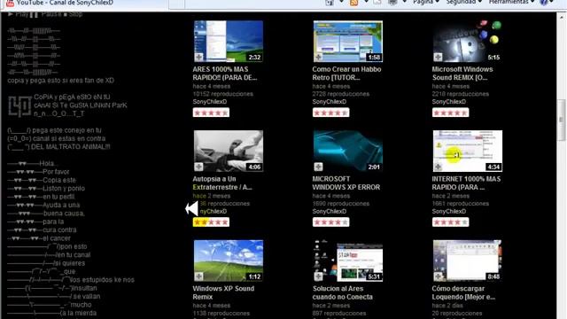Open dropdown arrow next to RSS icon
This screenshot has width=567, height=319.
(x=366, y=2)
